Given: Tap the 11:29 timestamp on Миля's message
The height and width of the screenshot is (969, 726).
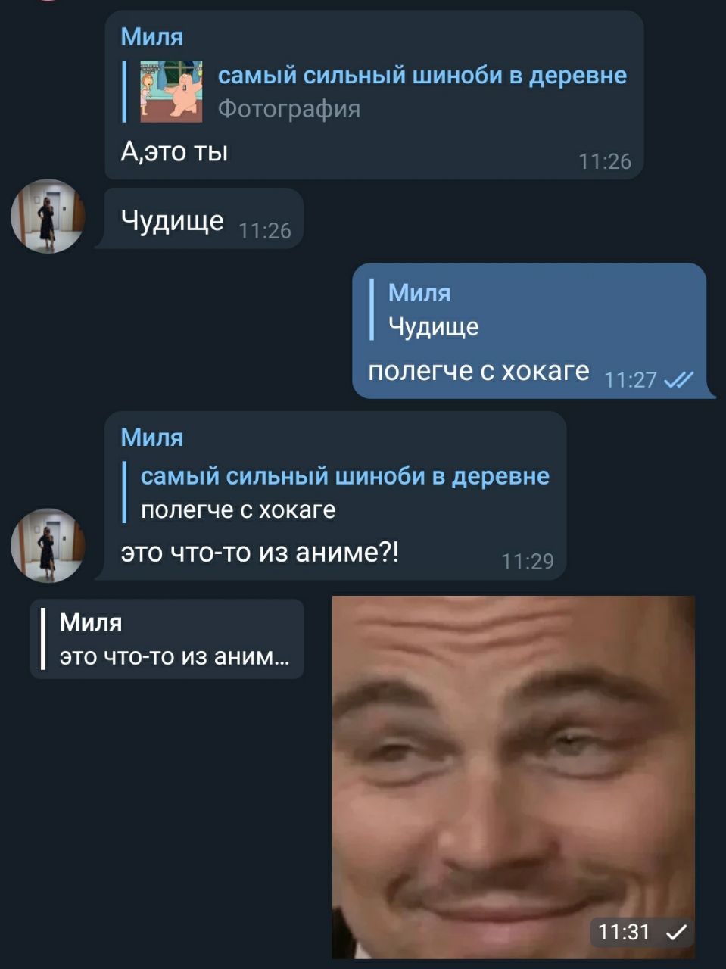Looking at the screenshot, I should coord(528,561).
